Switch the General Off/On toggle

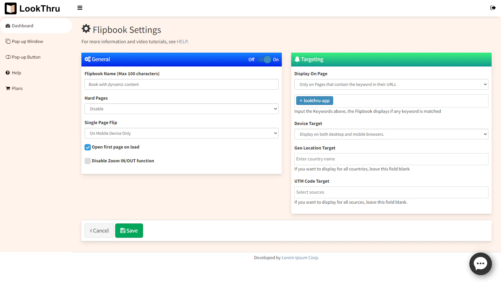click(264, 60)
